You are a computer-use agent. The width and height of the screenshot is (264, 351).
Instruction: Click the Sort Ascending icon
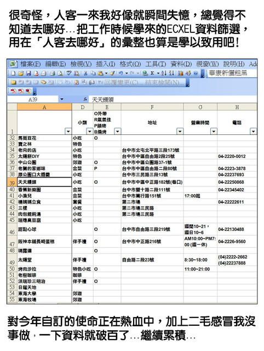click(164, 73)
